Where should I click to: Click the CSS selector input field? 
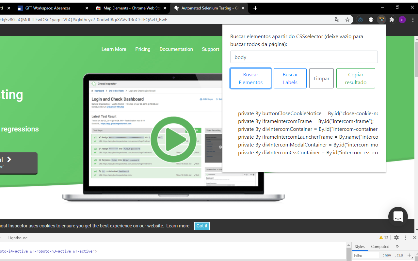point(304,57)
